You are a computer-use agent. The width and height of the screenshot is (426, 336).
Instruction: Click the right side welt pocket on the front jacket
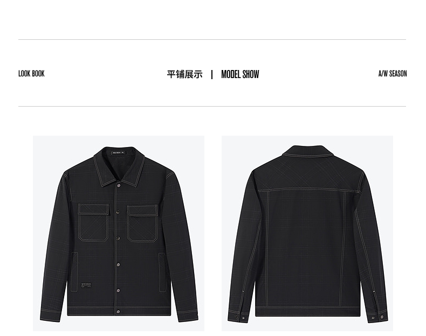tap(162, 272)
